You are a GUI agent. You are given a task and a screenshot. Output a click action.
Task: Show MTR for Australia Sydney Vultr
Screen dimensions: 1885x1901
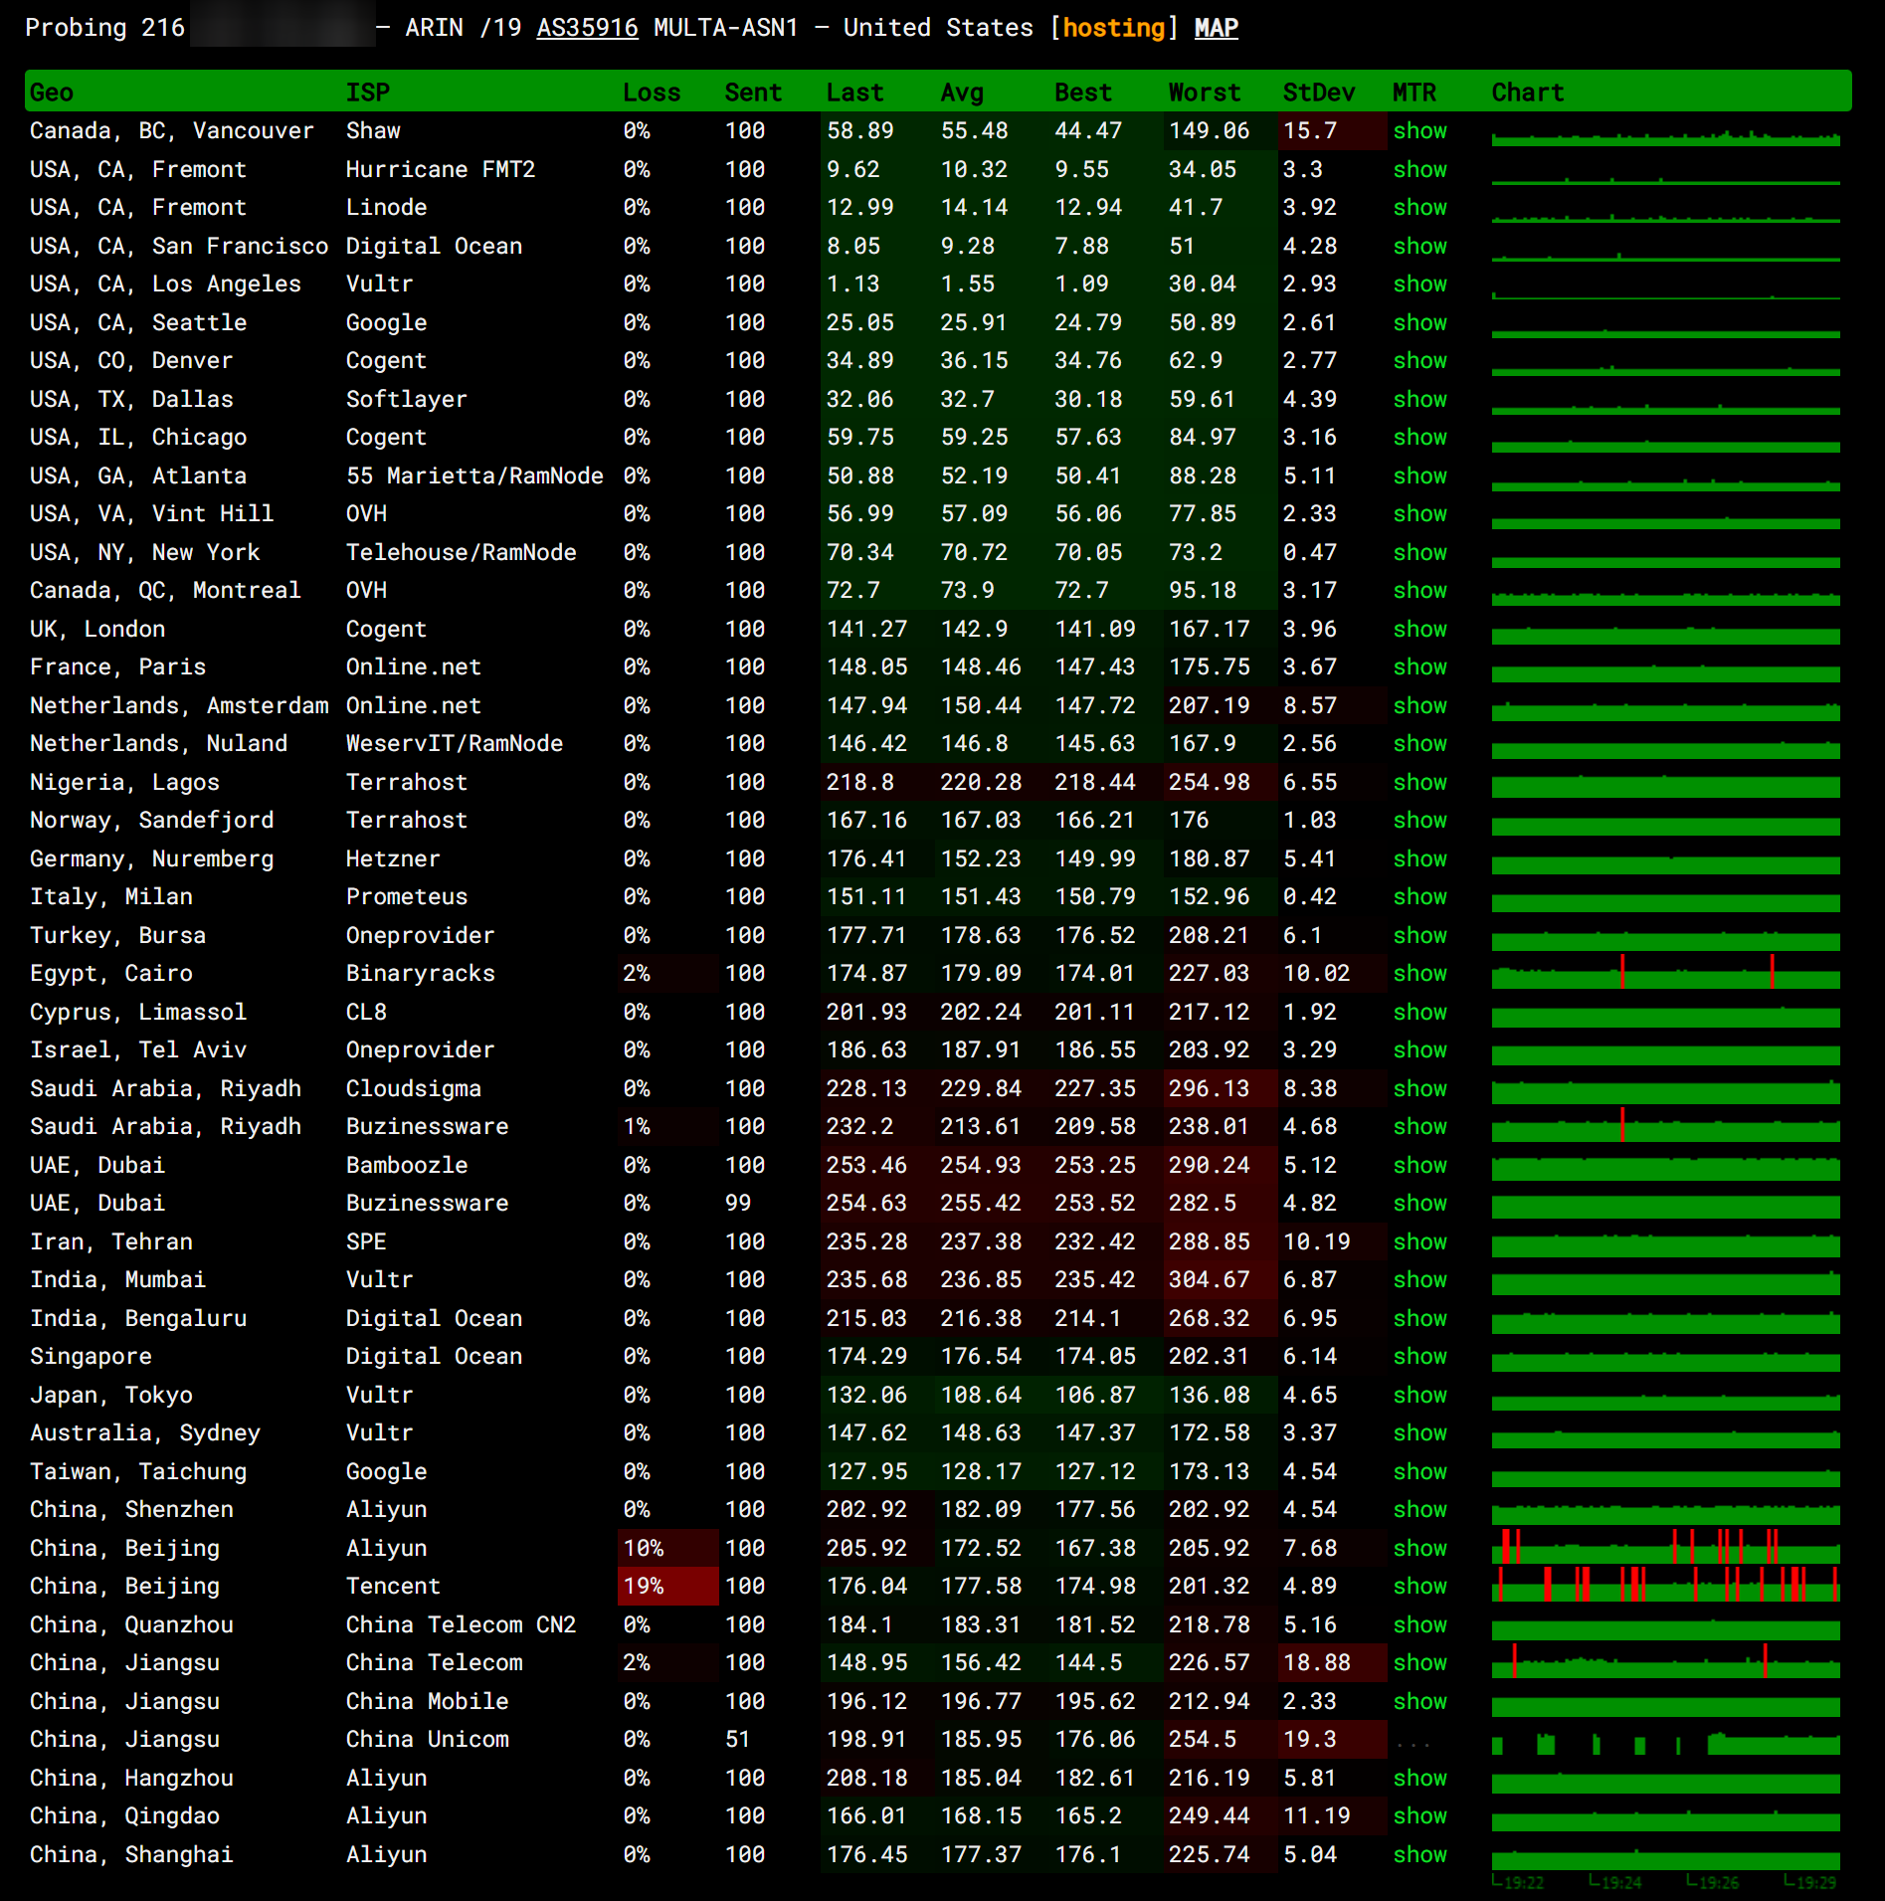(1419, 1433)
